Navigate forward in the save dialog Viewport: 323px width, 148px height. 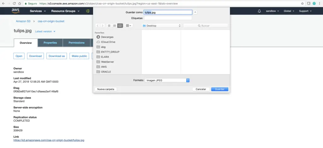pyautogui.click(x=103, y=26)
